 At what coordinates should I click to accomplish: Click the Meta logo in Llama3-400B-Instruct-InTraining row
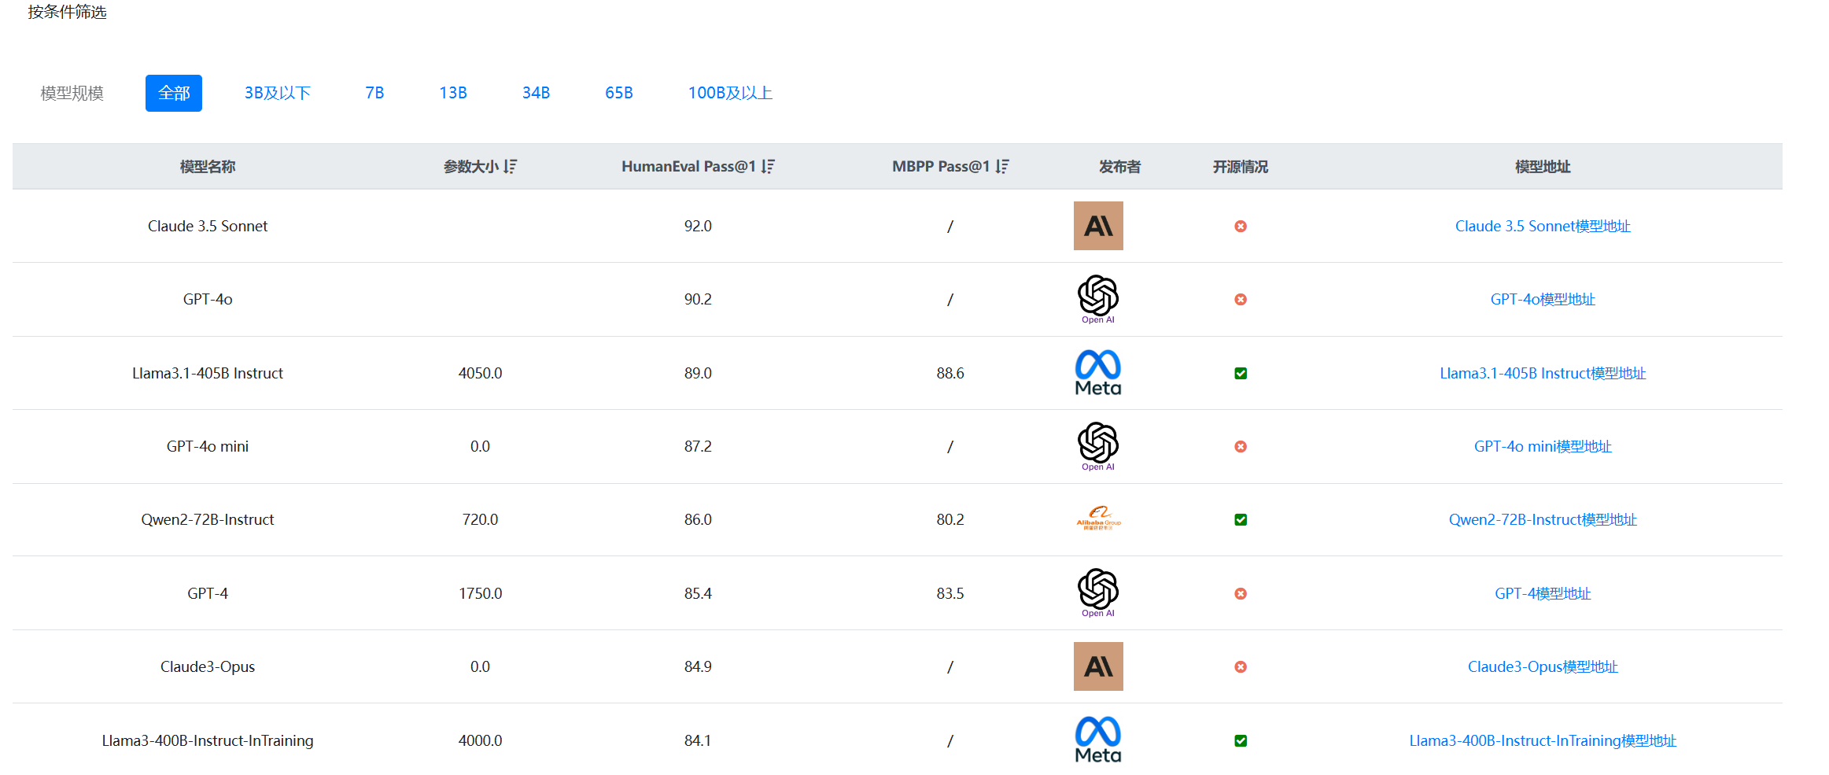click(1098, 740)
